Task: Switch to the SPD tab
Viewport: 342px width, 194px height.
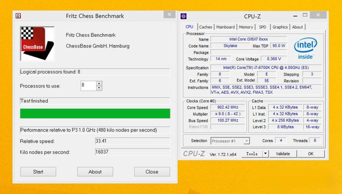Action: tap(262, 27)
